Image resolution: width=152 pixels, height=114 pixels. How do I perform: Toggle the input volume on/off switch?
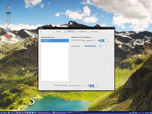[x=104, y=41]
